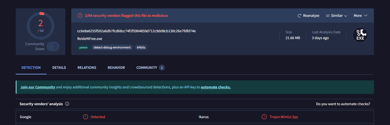The image size is (390, 125).
Task: Expand the Similar dropdown
Action: (336, 16)
